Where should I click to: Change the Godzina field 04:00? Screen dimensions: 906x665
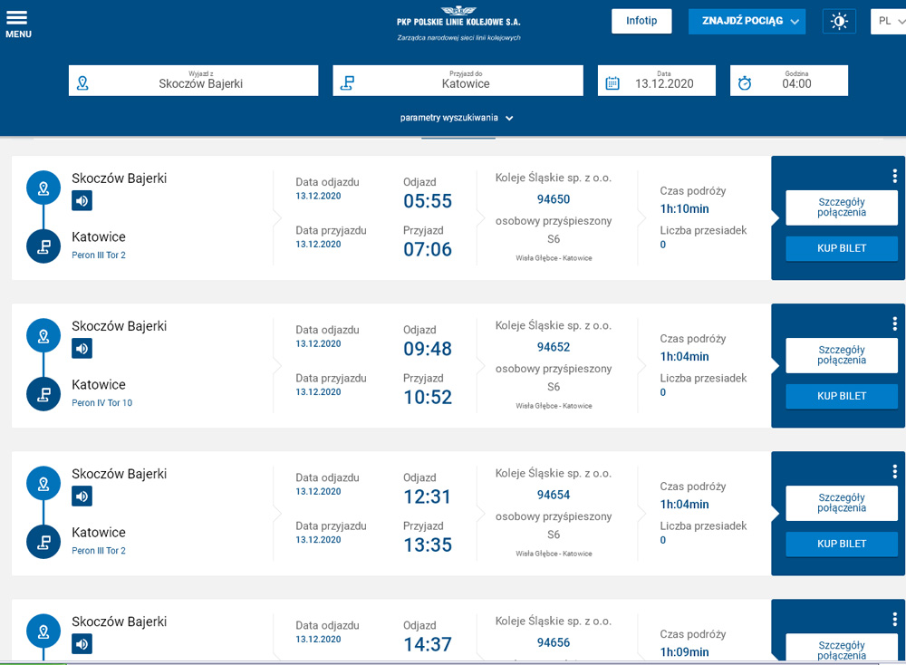coord(789,81)
